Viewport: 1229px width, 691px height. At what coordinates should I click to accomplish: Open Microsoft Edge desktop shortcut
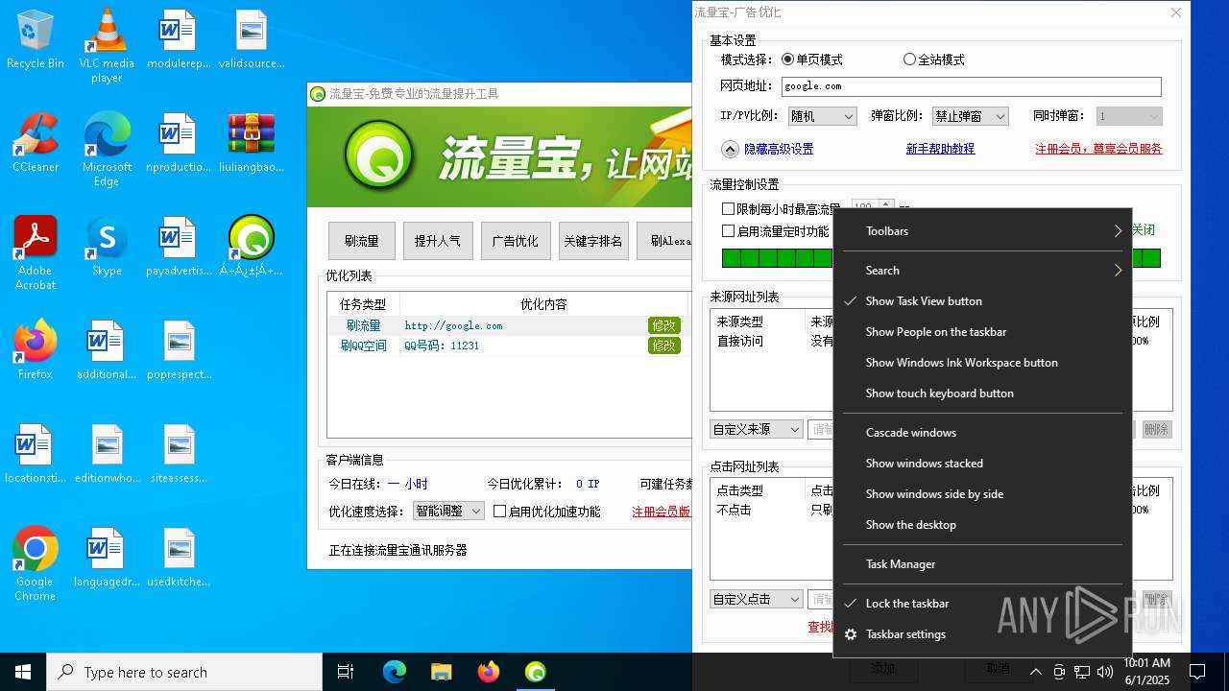coord(107,149)
